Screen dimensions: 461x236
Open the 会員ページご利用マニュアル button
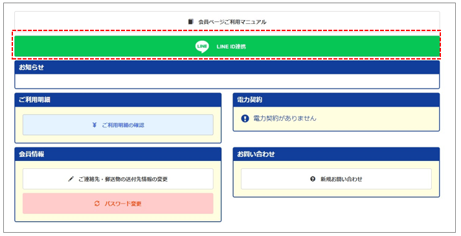(227, 21)
